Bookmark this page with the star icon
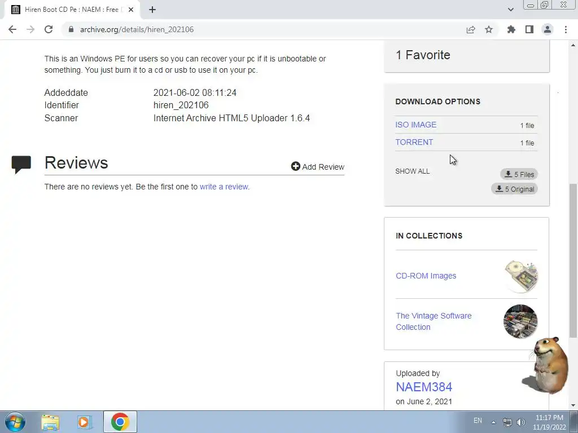 489,29
